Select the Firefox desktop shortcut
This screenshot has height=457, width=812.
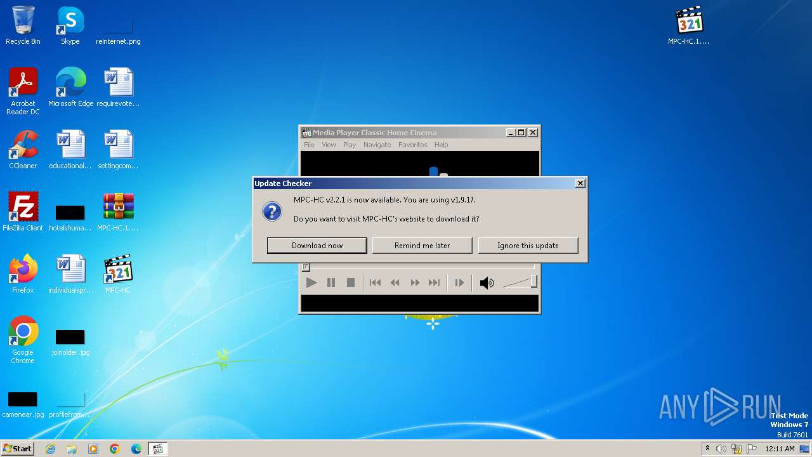(23, 274)
